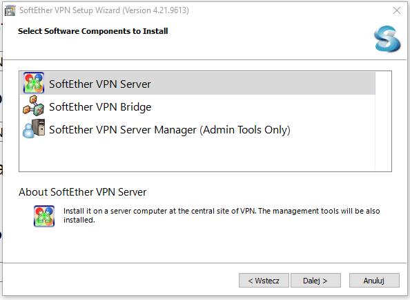Image resolution: width=410 pixels, height=300 pixels.
Task: Click the VPN Server icon in About section
Action: pos(44,216)
